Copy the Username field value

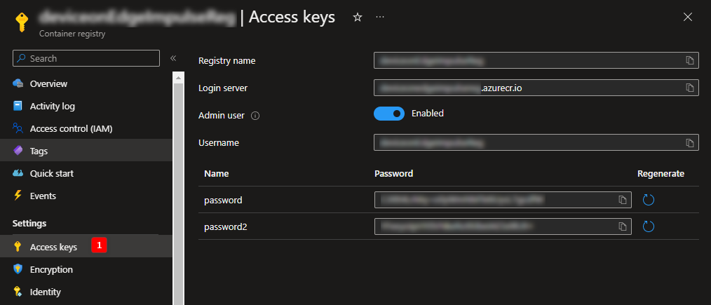coord(690,143)
